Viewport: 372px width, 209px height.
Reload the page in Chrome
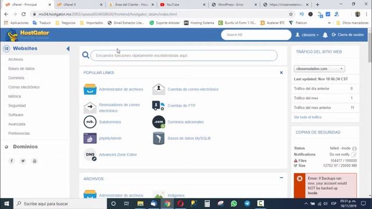coord(23,14)
